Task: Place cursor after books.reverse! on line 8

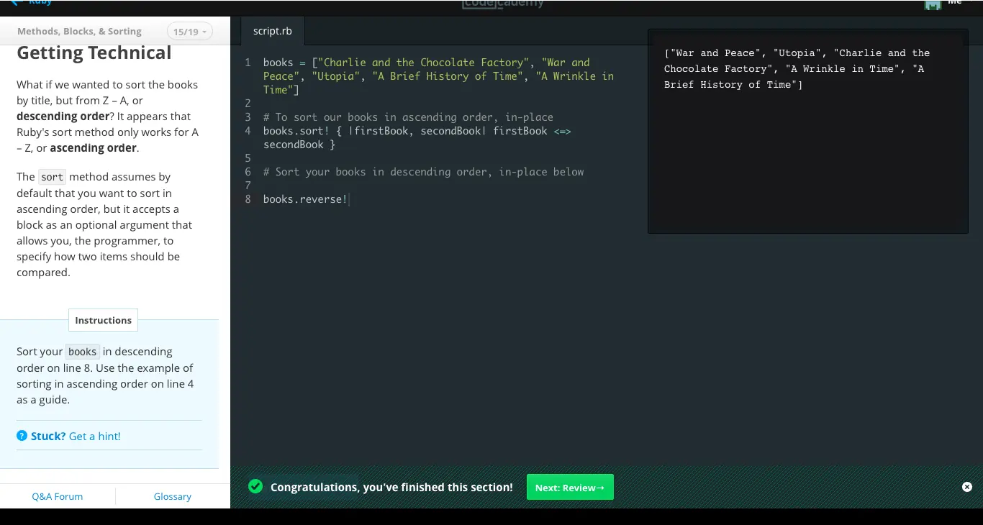Action: 349,199
